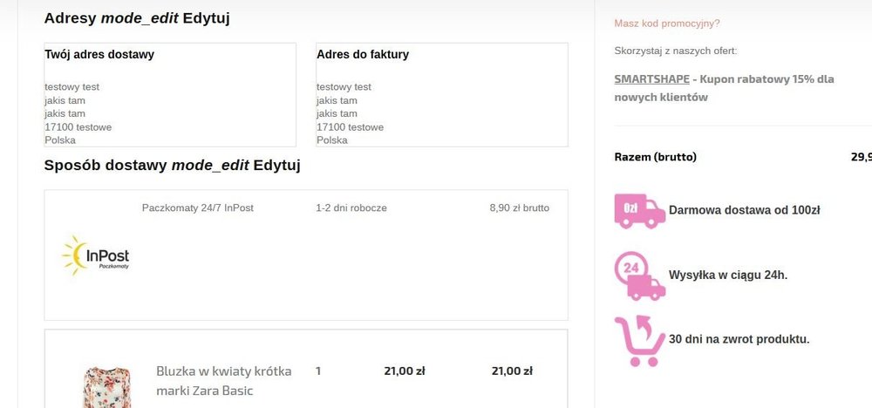The image size is (872, 408).
Task: Click the 'Wysyłka w ciągu 24h.' text
Action: pyautogui.click(x=728, y=275)
